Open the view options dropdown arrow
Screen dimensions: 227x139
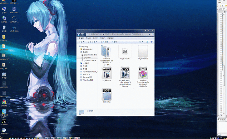143,42
